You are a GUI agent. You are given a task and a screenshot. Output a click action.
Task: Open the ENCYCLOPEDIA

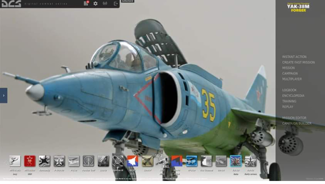pos(293,96)
